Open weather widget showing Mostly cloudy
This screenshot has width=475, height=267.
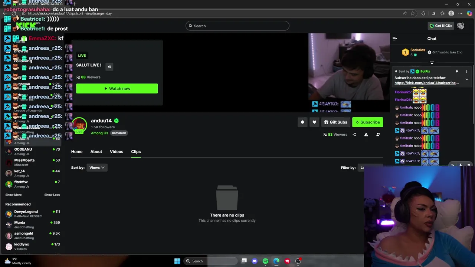pos(17,261)
